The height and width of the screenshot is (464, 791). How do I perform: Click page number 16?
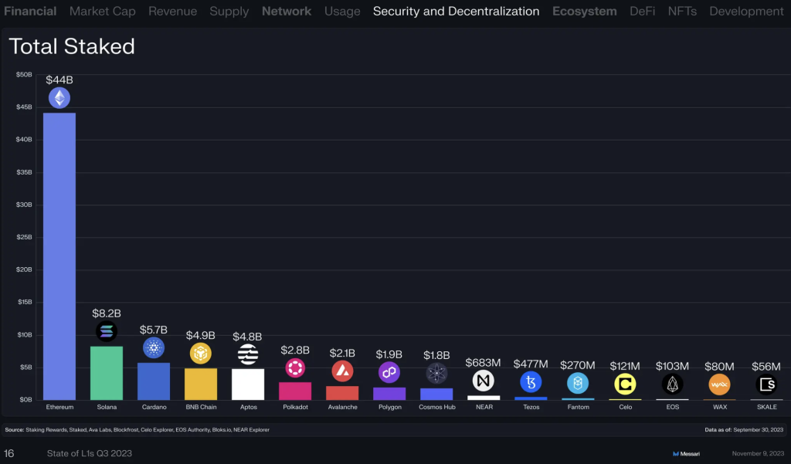[x=9, y=453]
